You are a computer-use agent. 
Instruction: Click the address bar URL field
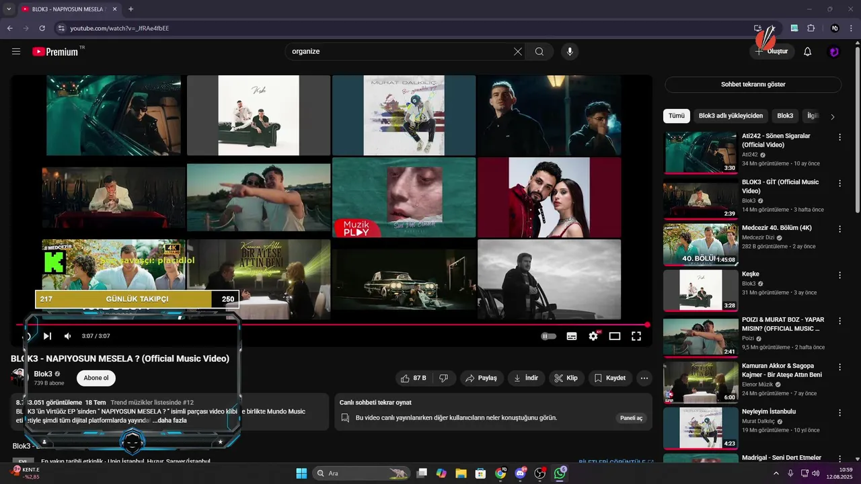click(x=404, y=28)
